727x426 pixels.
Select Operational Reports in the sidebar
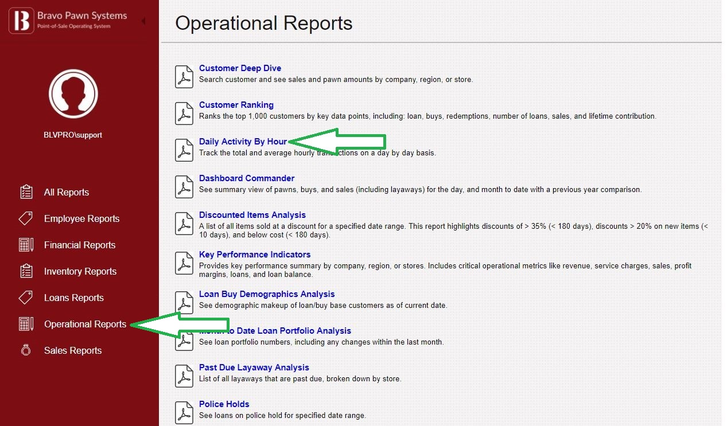click(85, 324)
